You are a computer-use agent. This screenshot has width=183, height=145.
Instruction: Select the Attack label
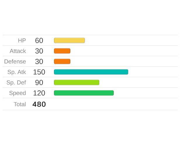tap(18, 51)
